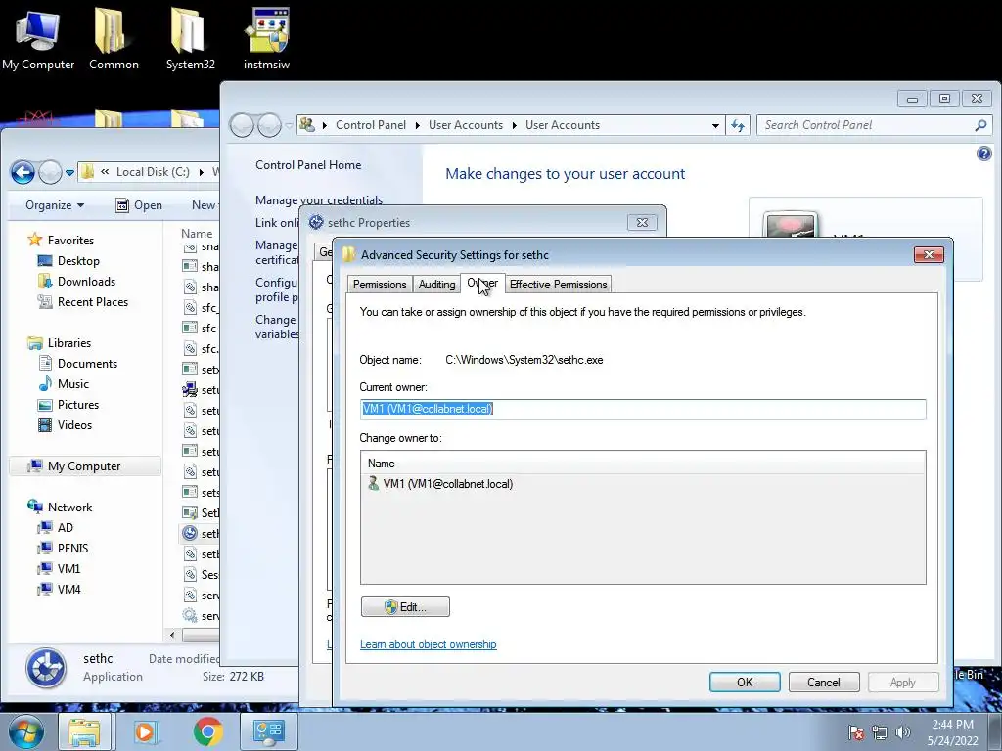Select VM1 (VM1@collabnet.local) in owner list
The width and height of the screenshot is (1002, 751).
pos(440,483)
